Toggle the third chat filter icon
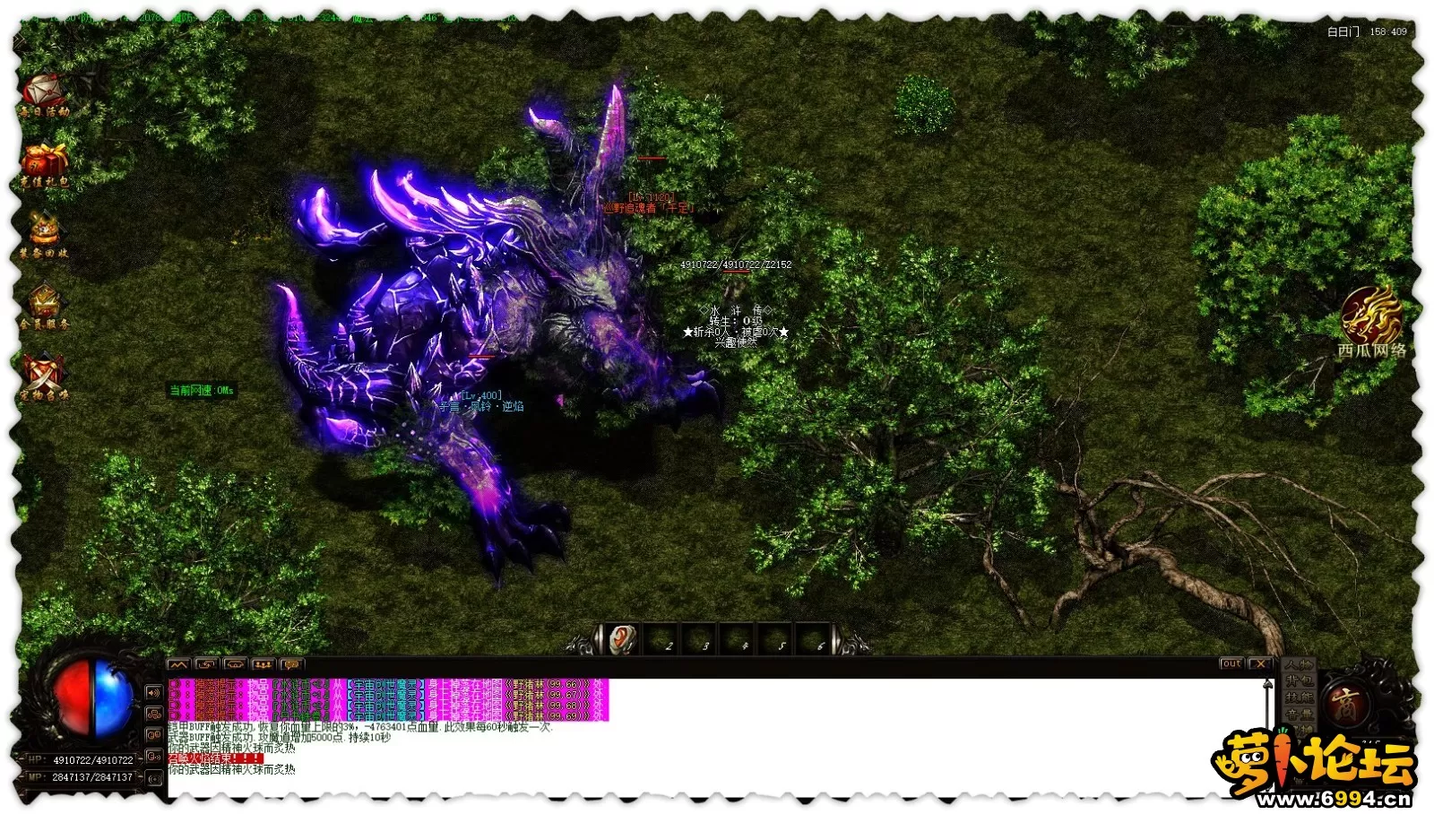Viewport: 1434px width, 814px height. coord(153,736)
